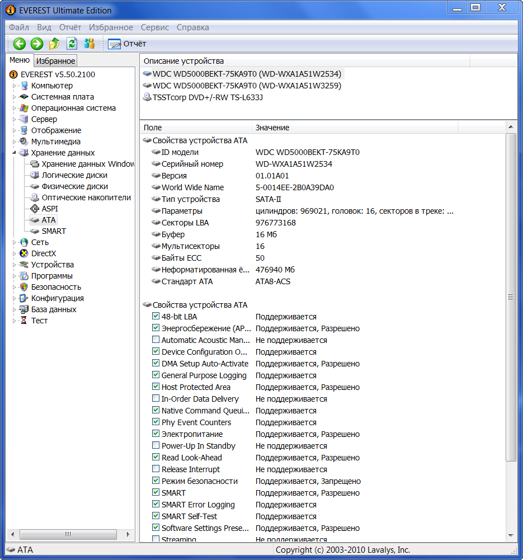Toggle the Release Interrupt checkbox
The height and width of the screenshot is (560, 523).
[x=156, y=469]
